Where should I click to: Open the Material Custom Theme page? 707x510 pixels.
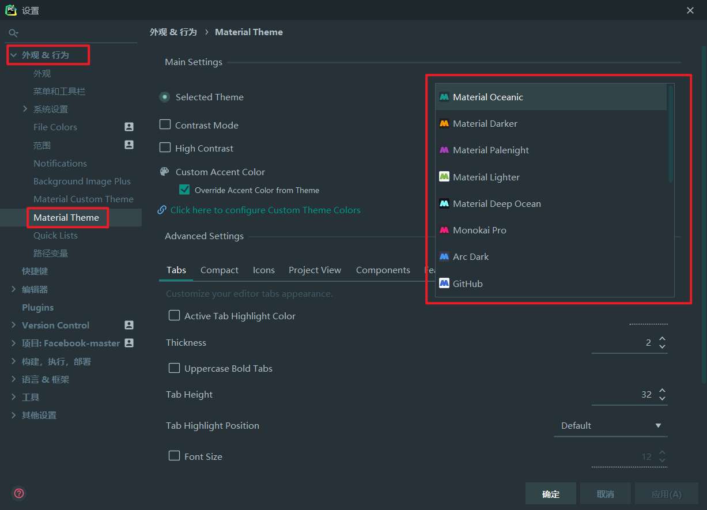click(x=84, y=199)
